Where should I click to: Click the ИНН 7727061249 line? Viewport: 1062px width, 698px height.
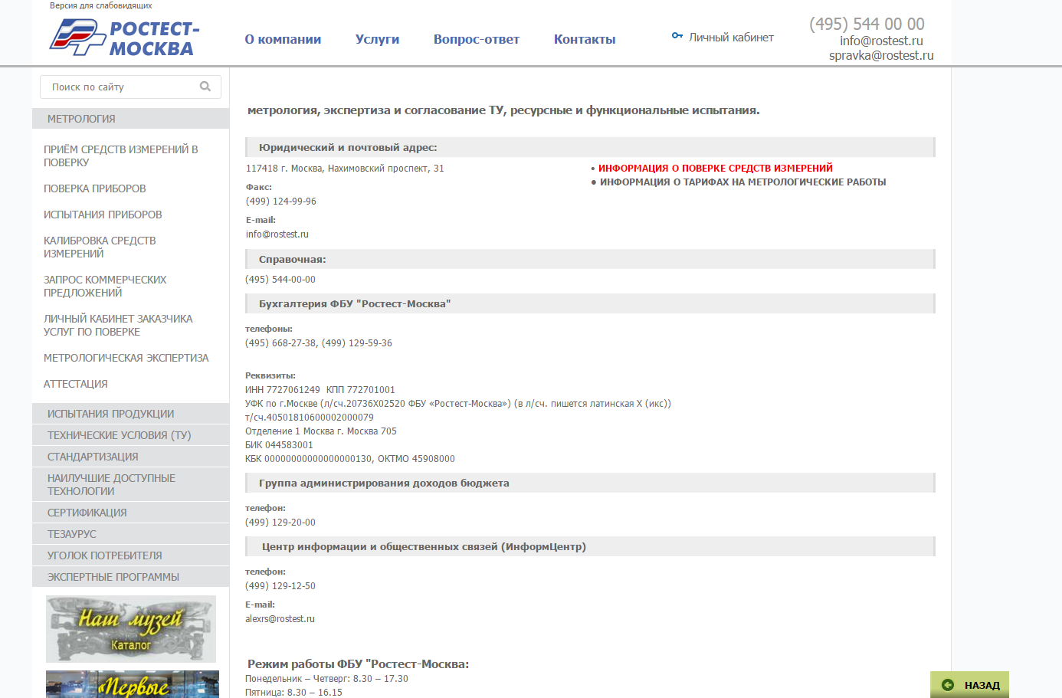click(320, 390)
